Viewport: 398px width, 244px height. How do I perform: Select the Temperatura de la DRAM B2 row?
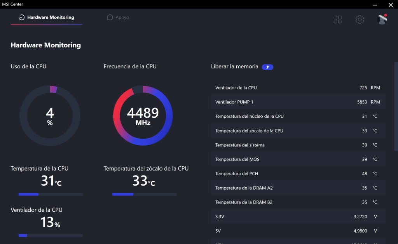click(x=298, y=202)
